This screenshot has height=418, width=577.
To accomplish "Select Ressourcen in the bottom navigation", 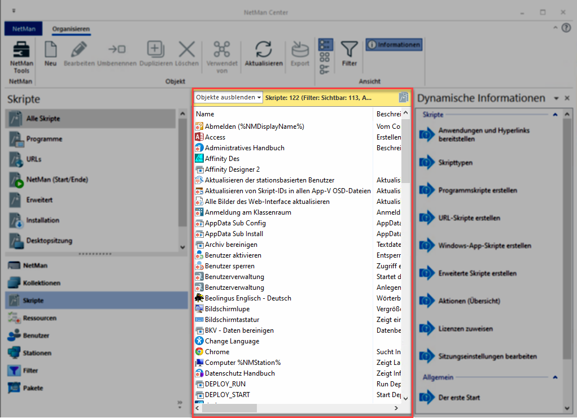I will pos(40,318).
